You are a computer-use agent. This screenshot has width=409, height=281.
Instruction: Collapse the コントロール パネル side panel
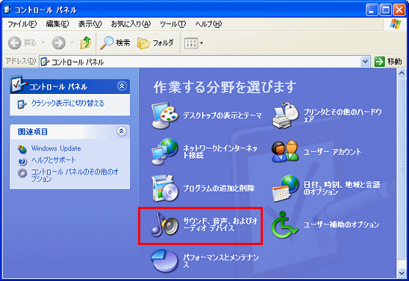point(122,86)
